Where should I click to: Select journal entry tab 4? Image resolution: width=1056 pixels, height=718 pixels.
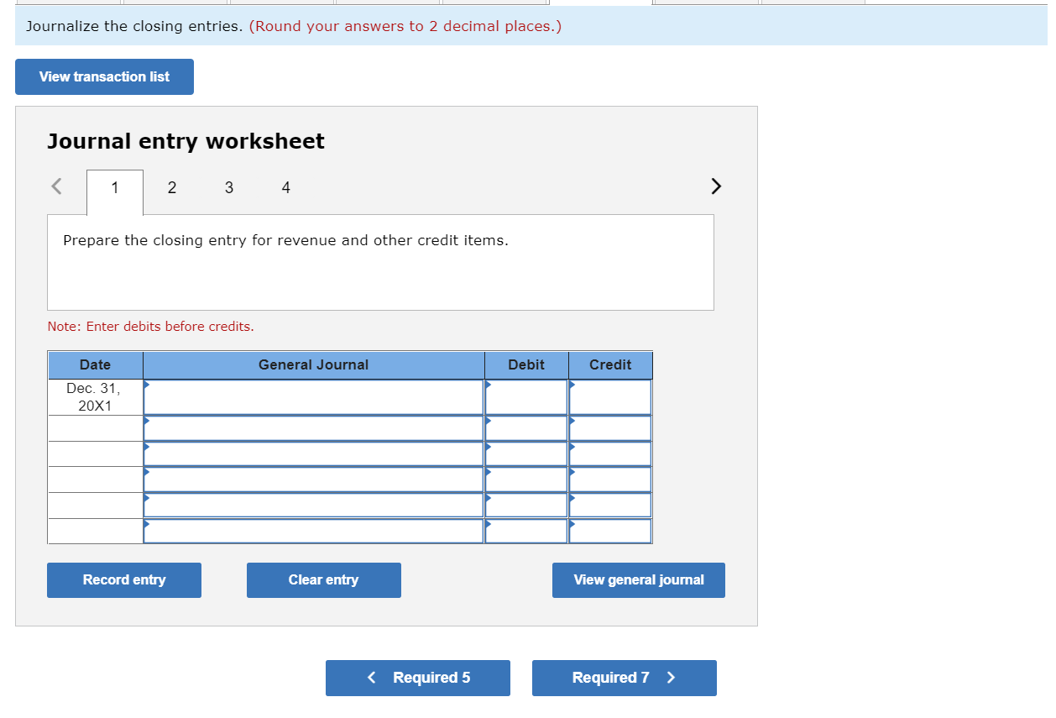coord(285,187)
